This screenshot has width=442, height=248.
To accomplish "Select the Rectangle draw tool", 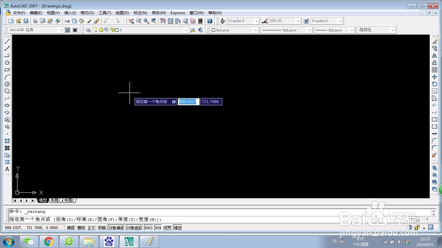I will 7,70.
